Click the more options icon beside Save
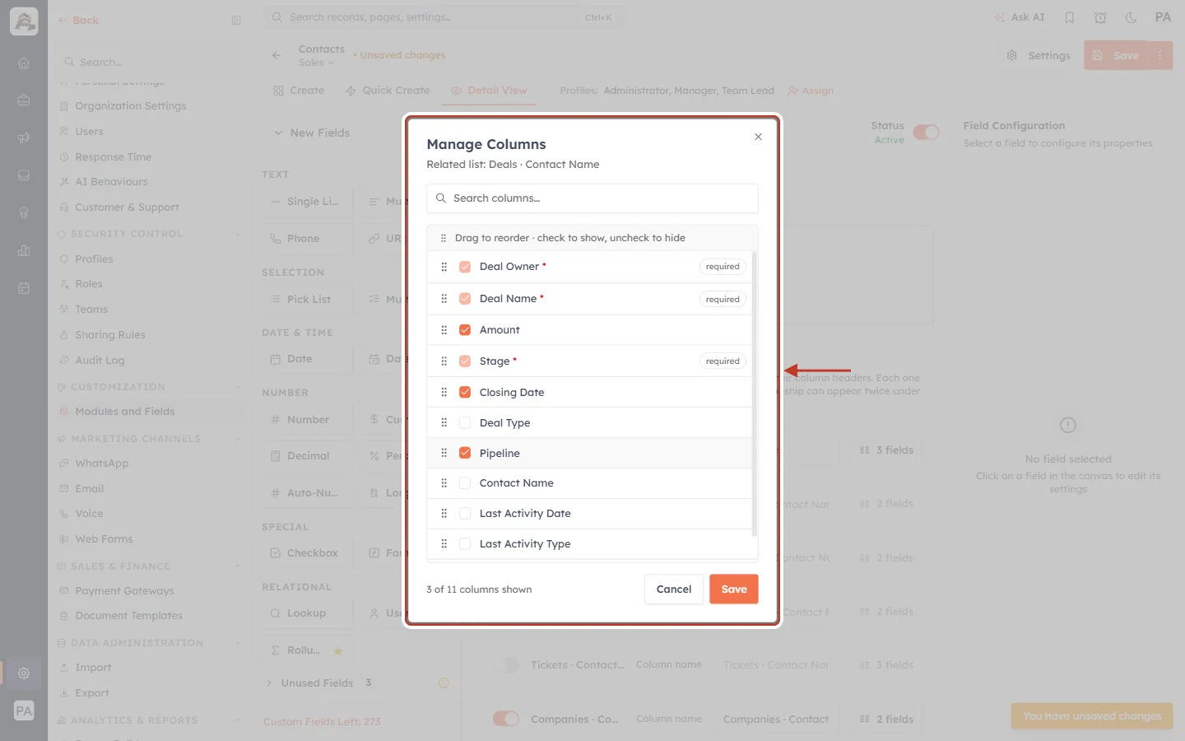This screenshot has width=1185, height=741. coord(1160,55)
